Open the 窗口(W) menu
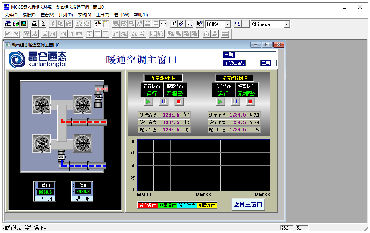The height and width of the screenshot is (233, 370). [121, 15]
